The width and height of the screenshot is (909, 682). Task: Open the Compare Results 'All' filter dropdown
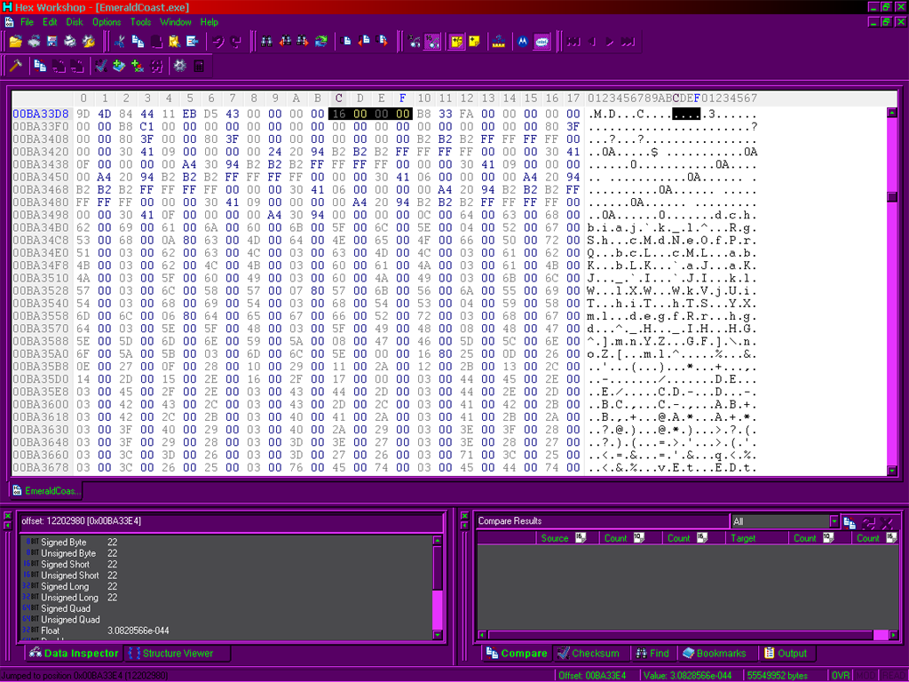[x=834, y=521]
